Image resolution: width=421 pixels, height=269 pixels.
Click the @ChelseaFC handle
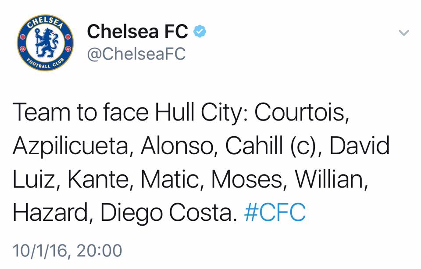(x=136, y=54)
